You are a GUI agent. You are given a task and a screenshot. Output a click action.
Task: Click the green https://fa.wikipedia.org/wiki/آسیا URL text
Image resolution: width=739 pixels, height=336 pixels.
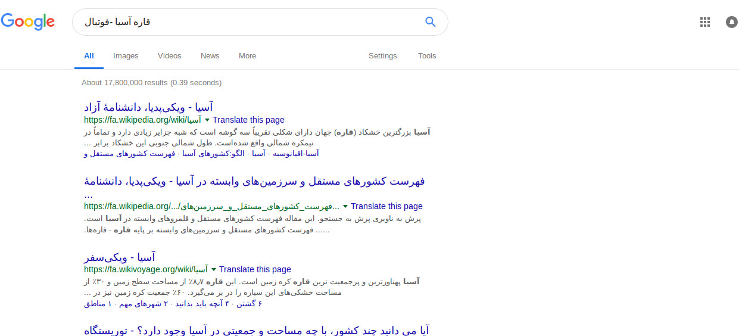(142, 120)
